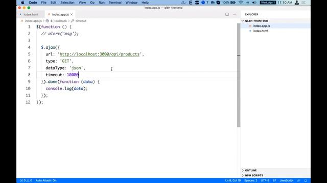Click the Wi-Fi icon in menu bar
The height and width of the screenshot is (183, 327).
(x=241, y=3)
